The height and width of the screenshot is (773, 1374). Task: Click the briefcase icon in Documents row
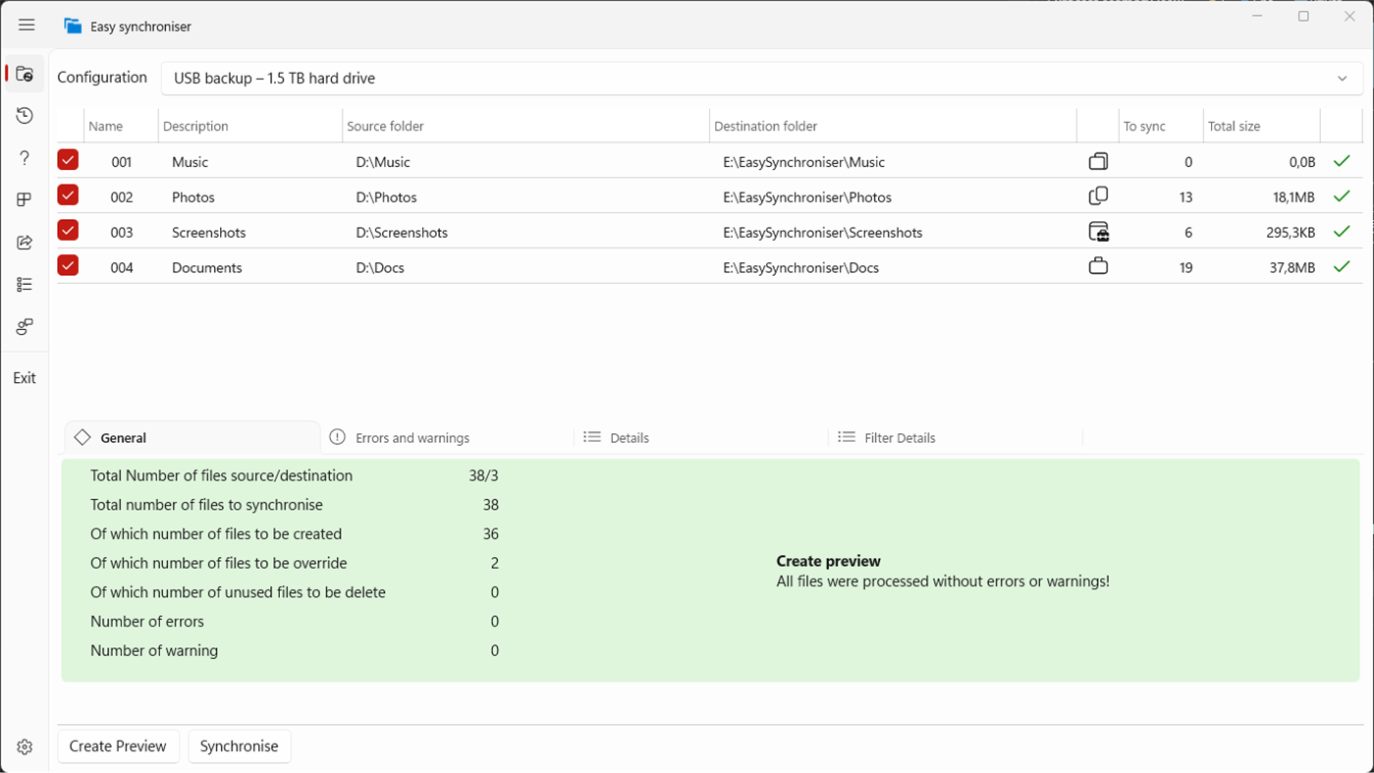point(1098,266)
